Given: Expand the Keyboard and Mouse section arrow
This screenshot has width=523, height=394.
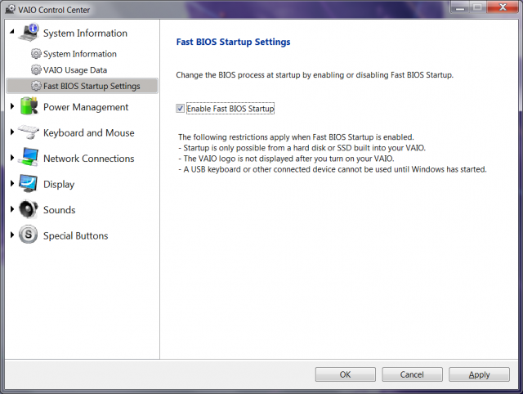Looking at the screenshot, I should tap(12, 132).
